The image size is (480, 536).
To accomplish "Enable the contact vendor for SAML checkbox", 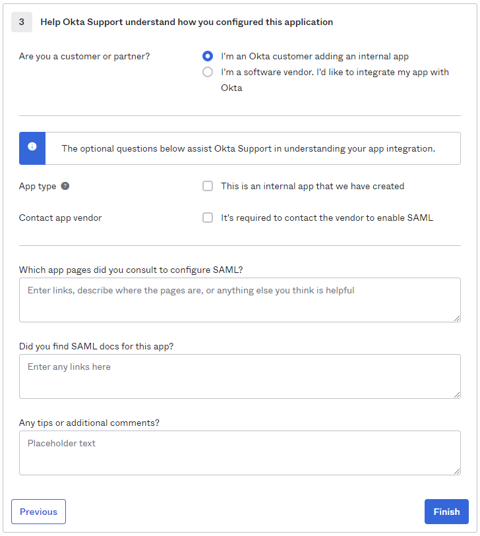I will [208, 218].
